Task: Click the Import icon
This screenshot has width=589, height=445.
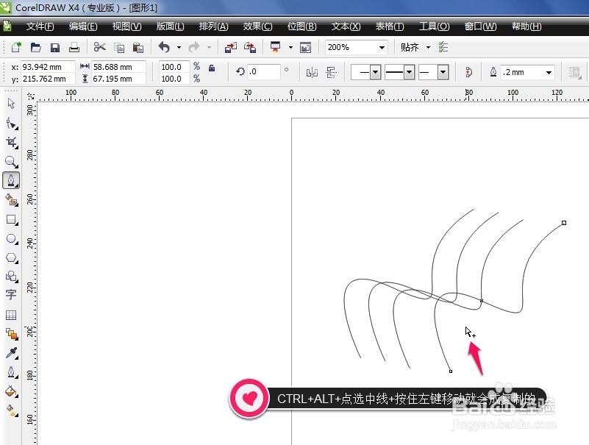Action: tap(230, 47)
